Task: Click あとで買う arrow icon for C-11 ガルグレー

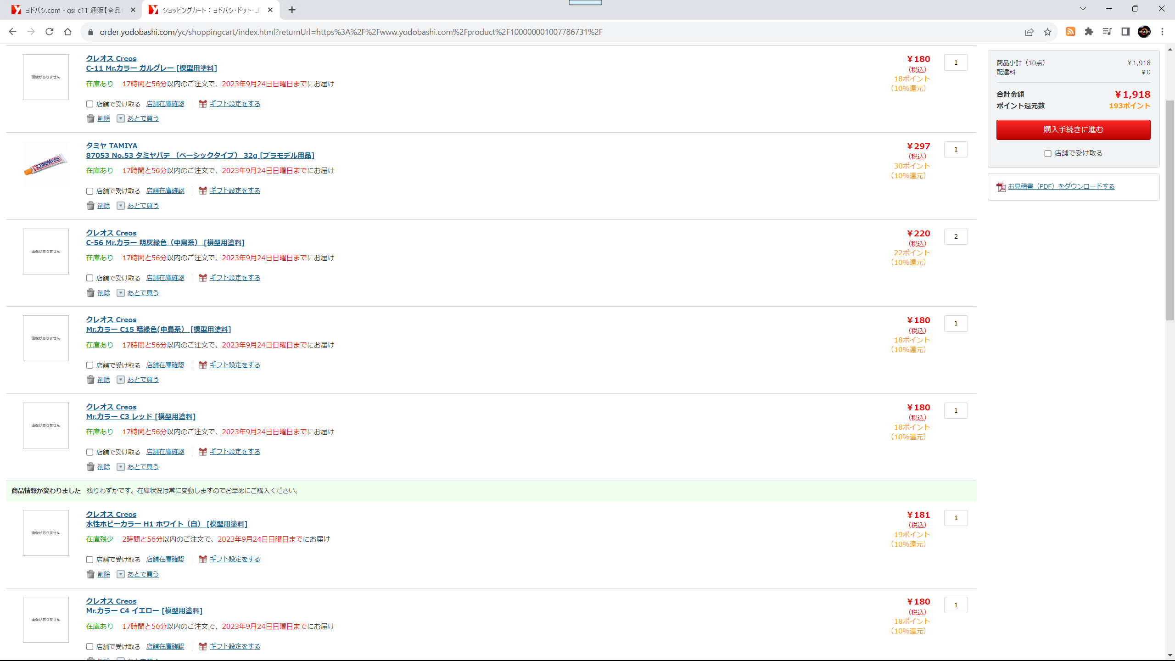Action: point(121,118)
